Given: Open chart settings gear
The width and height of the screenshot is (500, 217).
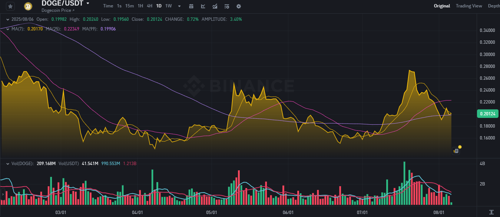Looking at the screenshot, I should (239, 6).
